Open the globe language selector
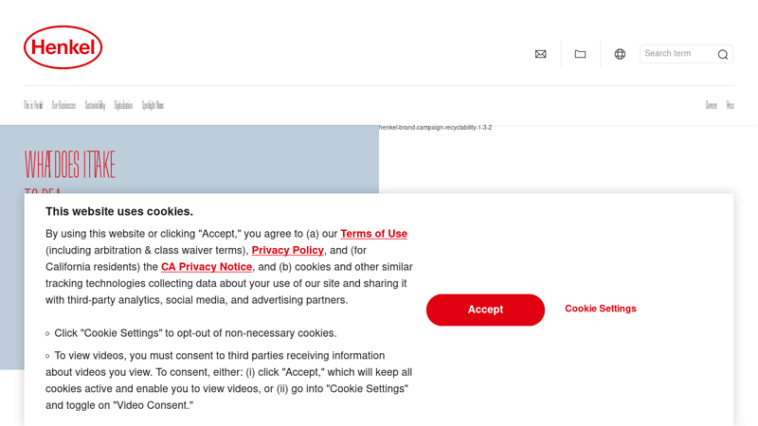 click(x=620, y=54)
